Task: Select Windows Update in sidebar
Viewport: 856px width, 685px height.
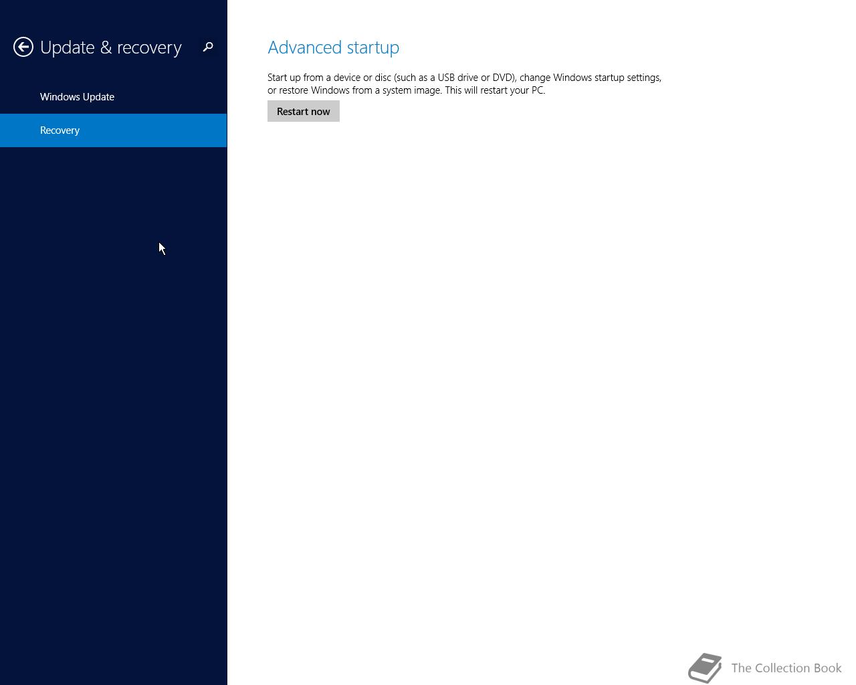Action: [114, 97]
